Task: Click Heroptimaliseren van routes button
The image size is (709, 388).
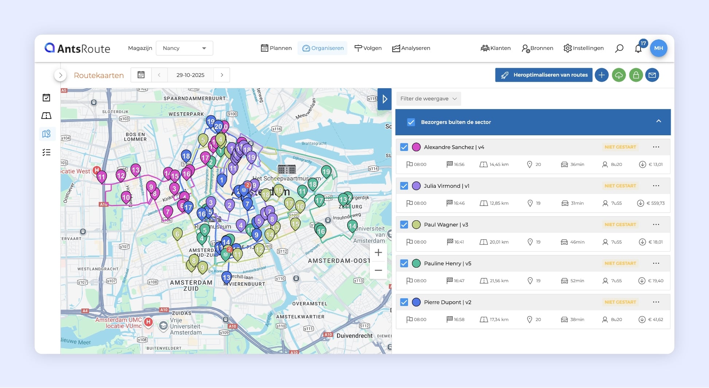Action: coord(543,75)
